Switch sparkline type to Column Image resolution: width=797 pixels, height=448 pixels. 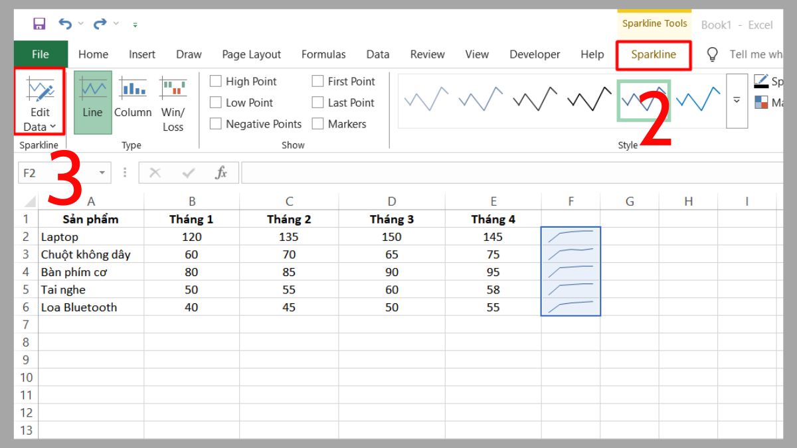(x=132, y=100)
